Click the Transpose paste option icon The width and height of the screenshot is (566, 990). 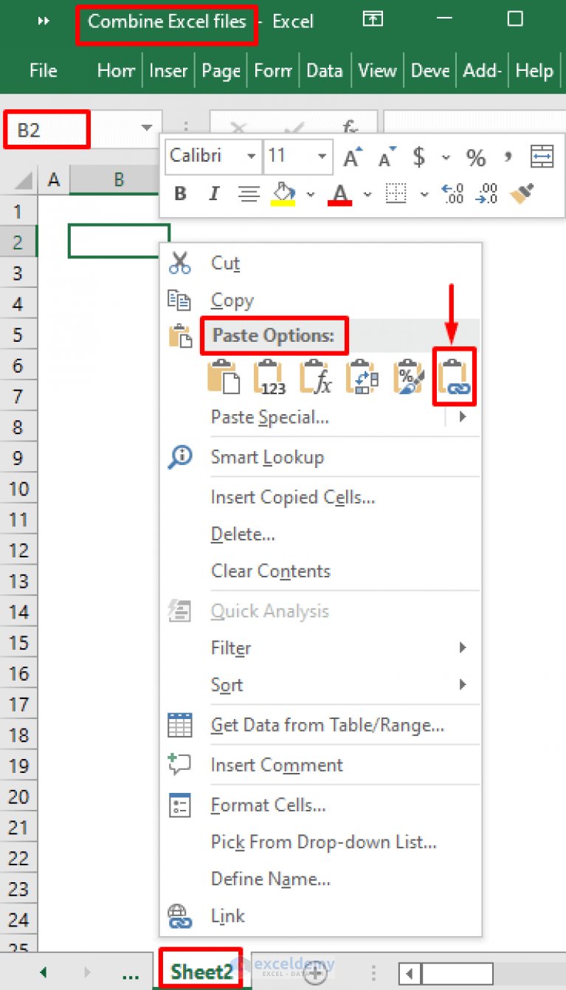362,377
